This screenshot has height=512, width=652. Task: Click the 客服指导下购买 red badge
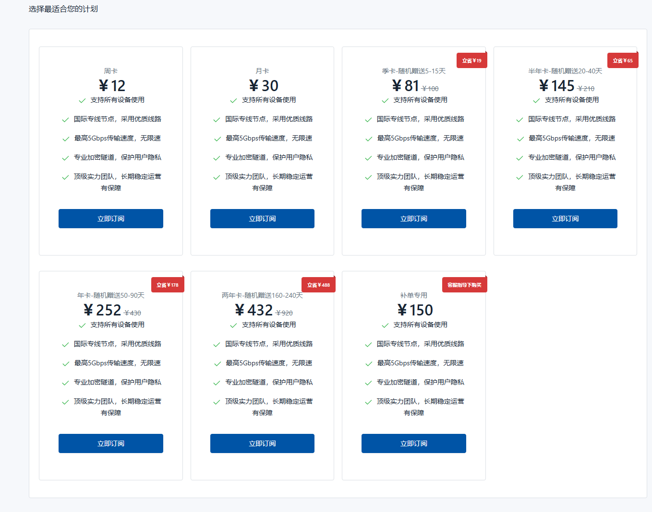pos(464,285)
